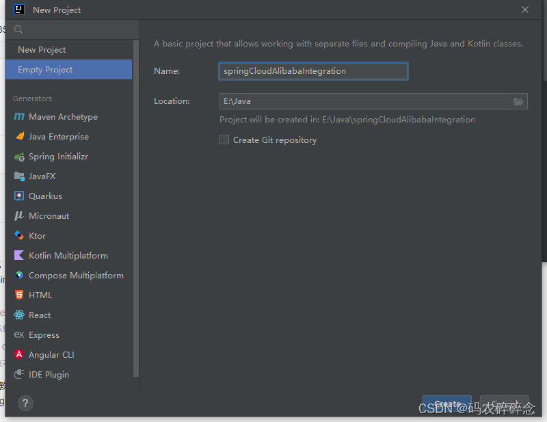Click the IntelliJ IDEA logo in title bar
Image resolution: width=547 pixels, height=422 pixels.
point(19,10)
